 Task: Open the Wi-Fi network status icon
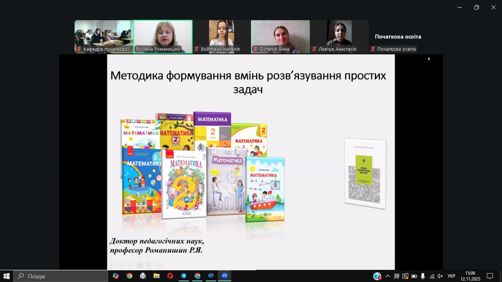tap(432, 276)
